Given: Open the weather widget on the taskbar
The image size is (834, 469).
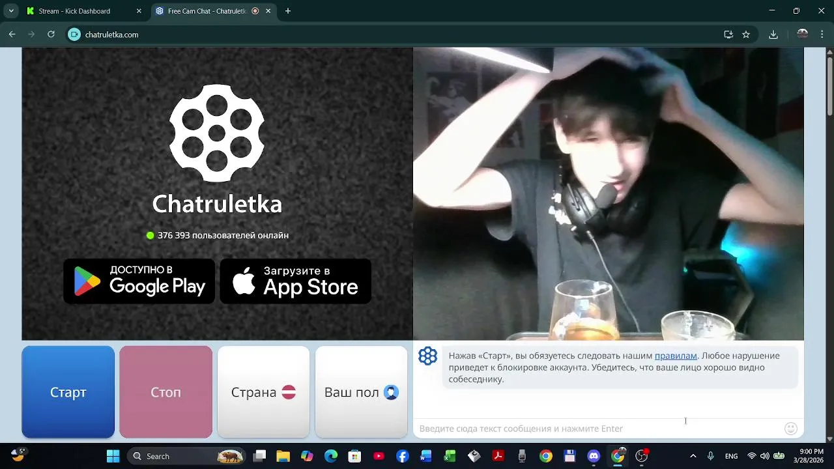Looking at the screenshot, I should click(18, 455).
